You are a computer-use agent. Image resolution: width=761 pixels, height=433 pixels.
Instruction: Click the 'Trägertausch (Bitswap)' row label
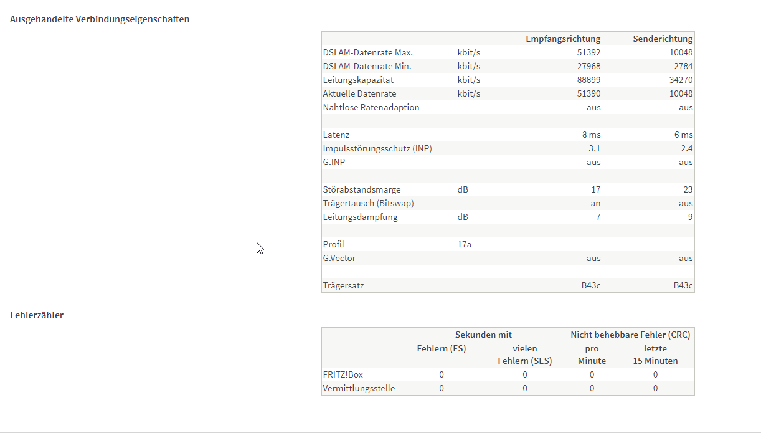tap(369, 203)
